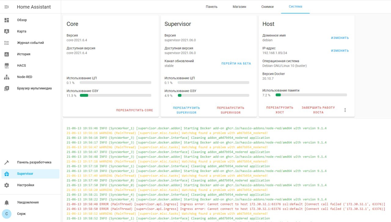Click Host Использование памяти bar
This screenshot has height=222, width=391.
click(311, 95)
